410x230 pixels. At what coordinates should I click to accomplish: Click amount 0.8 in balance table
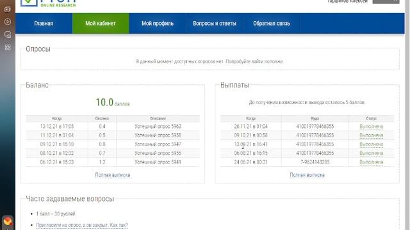(x=102, y=144)
